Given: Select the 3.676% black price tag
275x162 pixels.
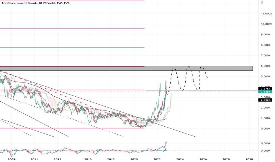Looking at the screenshot, I should 265,89.
